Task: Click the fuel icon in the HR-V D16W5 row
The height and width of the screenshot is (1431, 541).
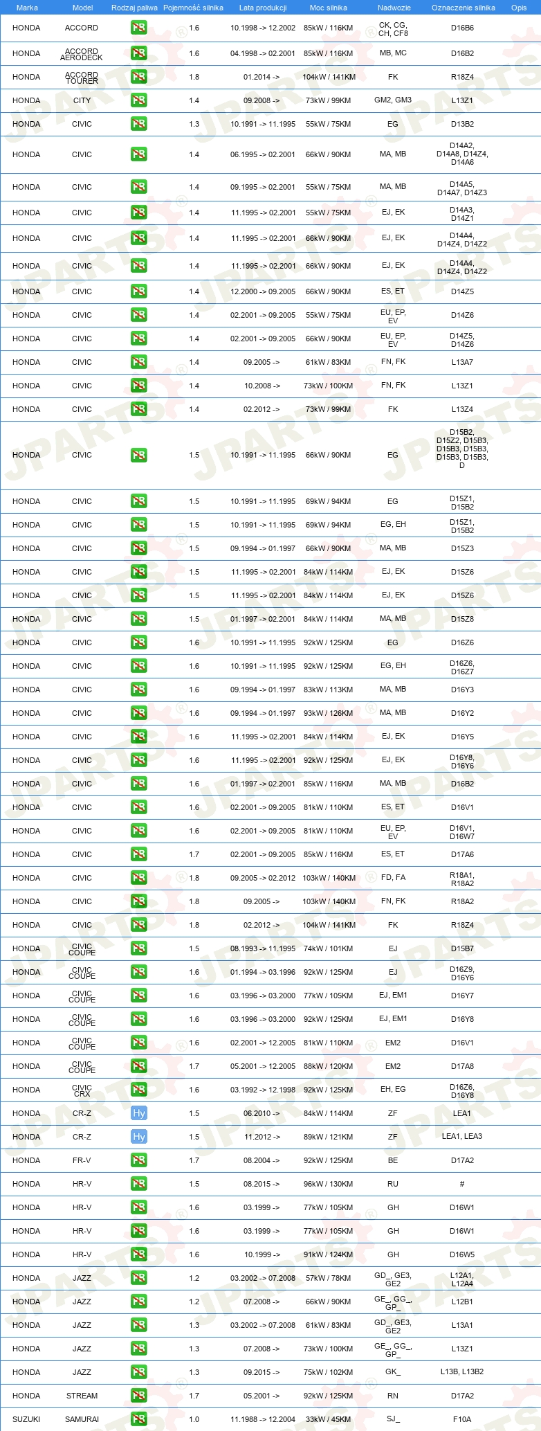Action: [x=138, y=1254]
